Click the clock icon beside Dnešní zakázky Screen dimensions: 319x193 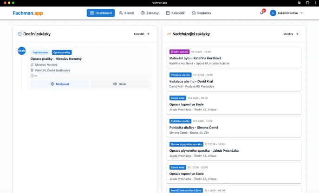tap(20, 34)
